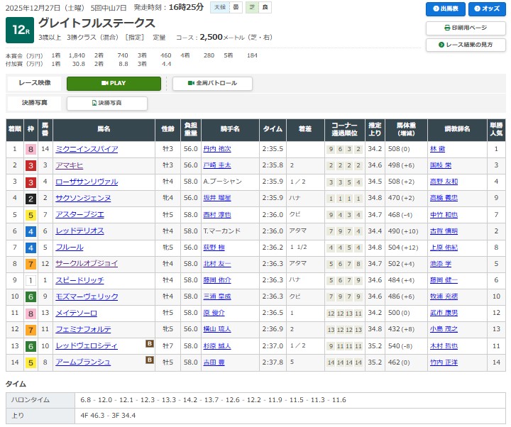Image resolution: width=511 pixels, height=427 pixels.
Task: Click black frame 2 swatch for サクソンジェンヌ
Action: click(x=31, y=199)
